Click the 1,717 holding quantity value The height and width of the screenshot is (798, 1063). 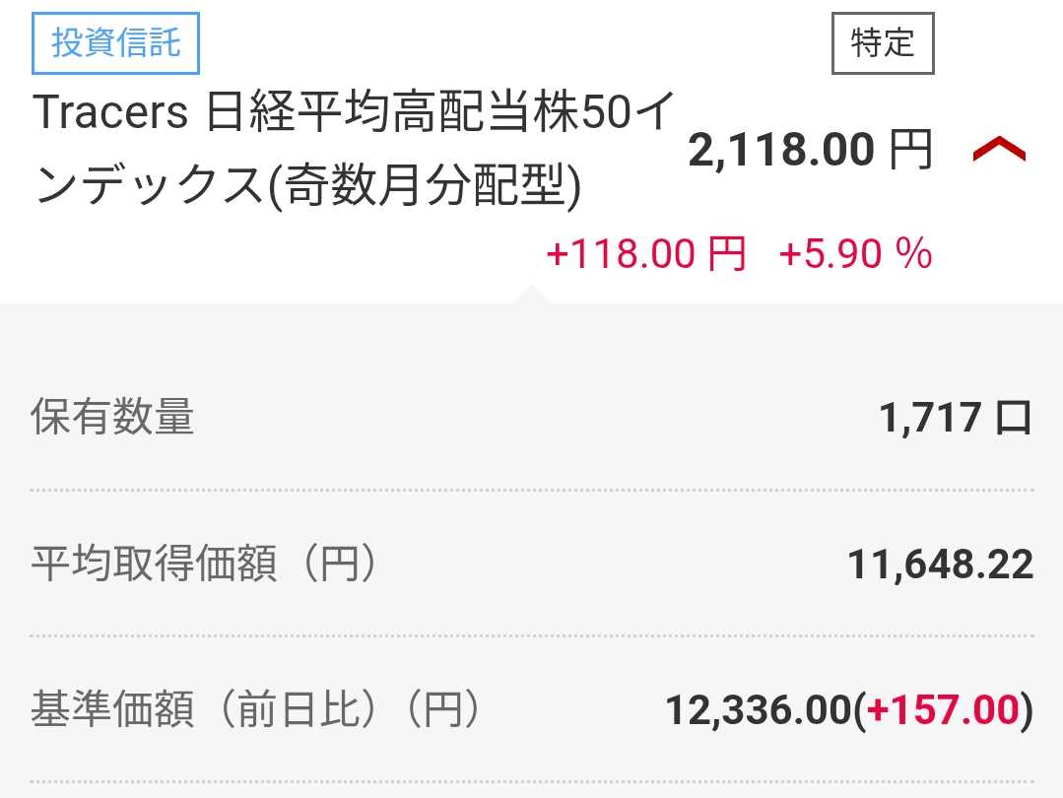point(929,418)
